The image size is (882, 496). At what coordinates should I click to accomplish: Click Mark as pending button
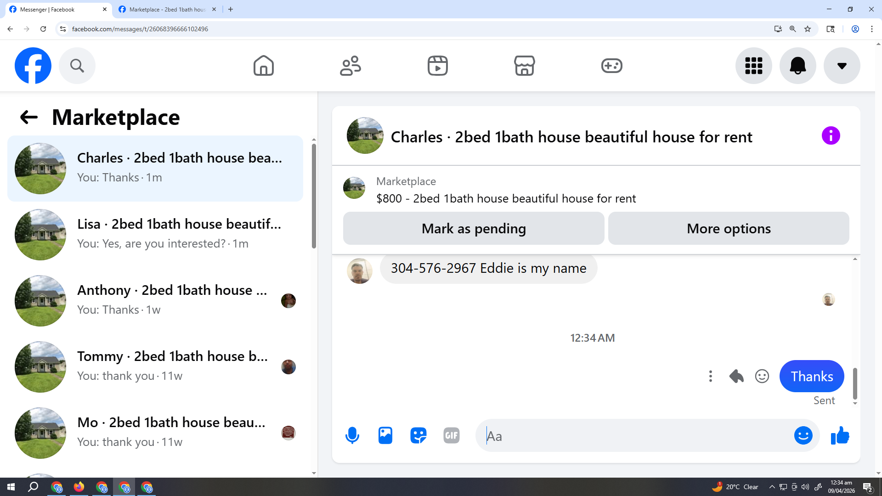coord(473,228)
